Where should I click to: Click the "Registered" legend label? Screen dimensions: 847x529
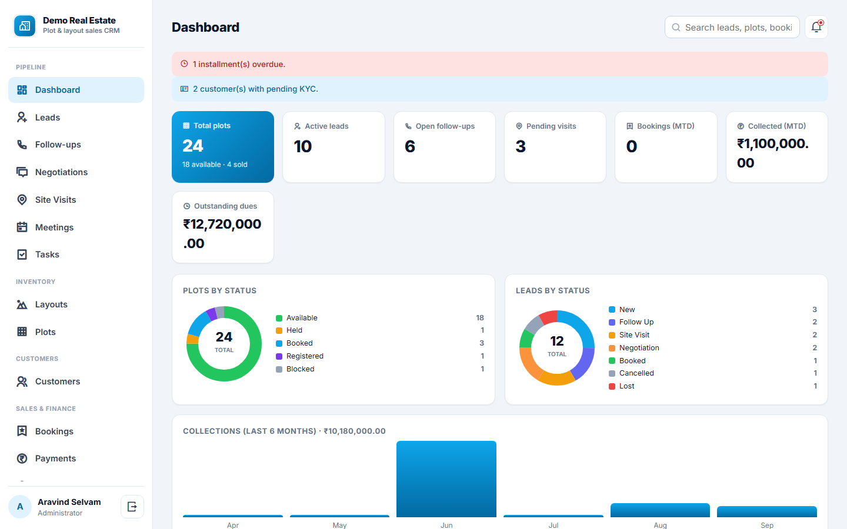pyautogui.click(x=305, y=356)
